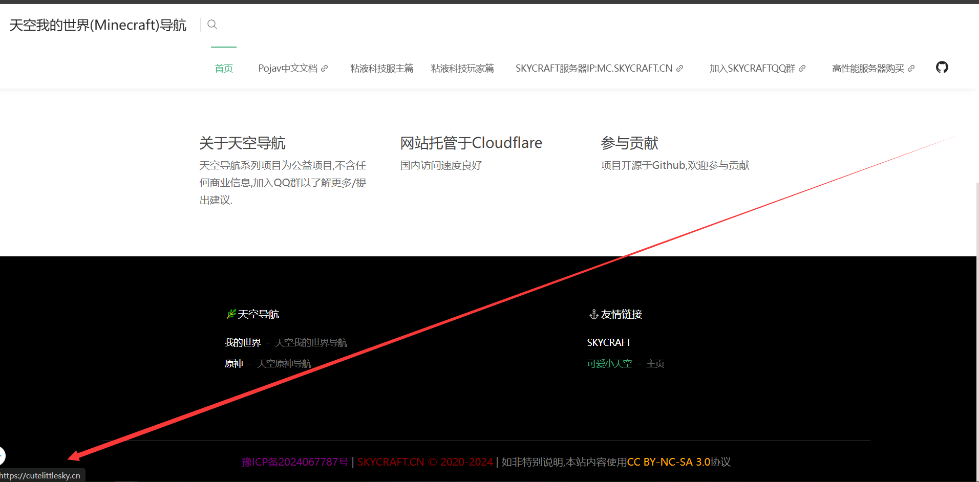Click status bar URL https://cutelittlesky.cn
This screenshot has width=979, height=482.
pyautogui.click(x=41, y=476)
